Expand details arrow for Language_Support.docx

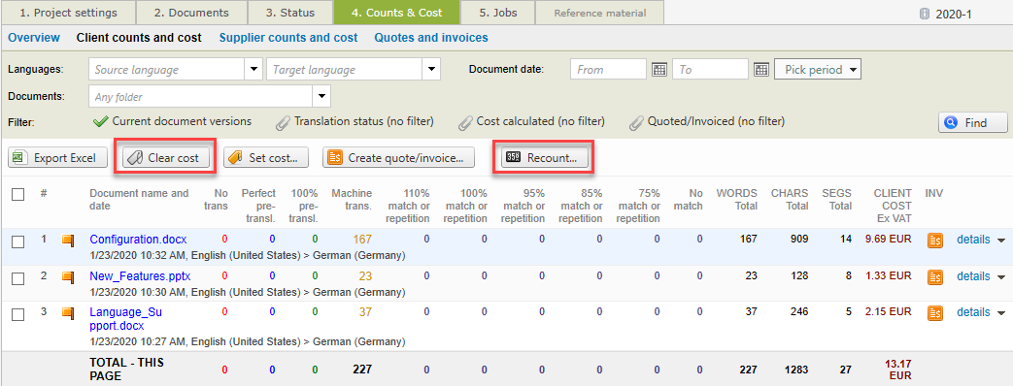click(x=1001, y=313)
